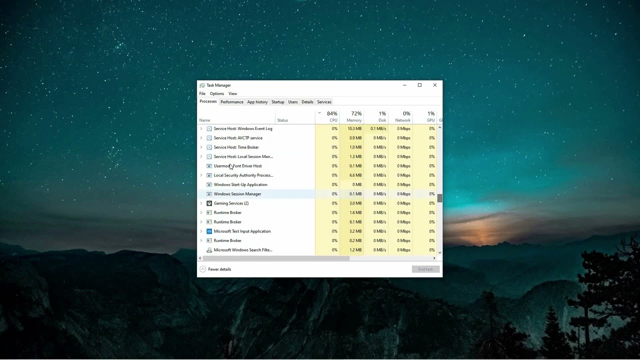Screen dimensions: 640x360
Task: Click the Service Host: Local Session Manager icon
Action: click(209, 156)
